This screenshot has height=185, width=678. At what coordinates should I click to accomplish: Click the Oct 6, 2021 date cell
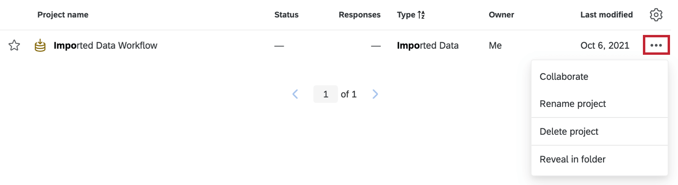point(605,45)
